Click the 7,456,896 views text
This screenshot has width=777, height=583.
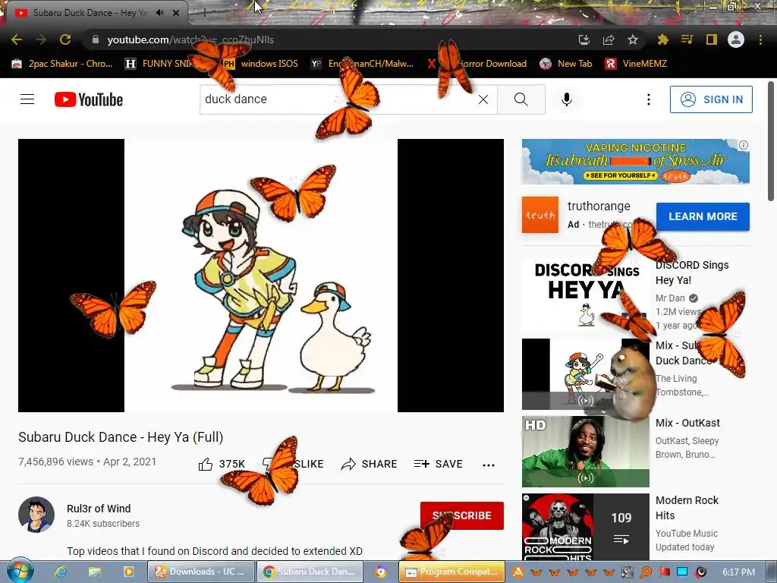(55, 462)
